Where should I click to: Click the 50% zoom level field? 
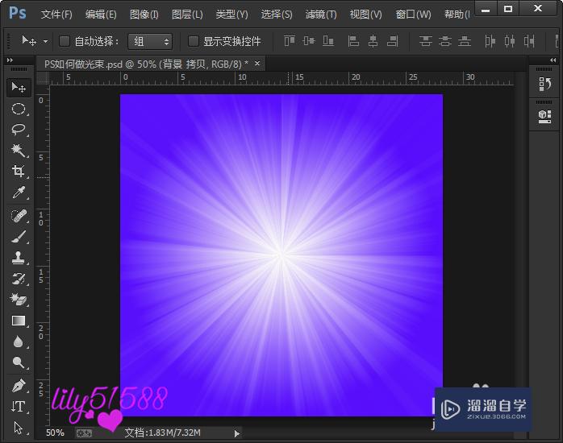coord(56,433)
